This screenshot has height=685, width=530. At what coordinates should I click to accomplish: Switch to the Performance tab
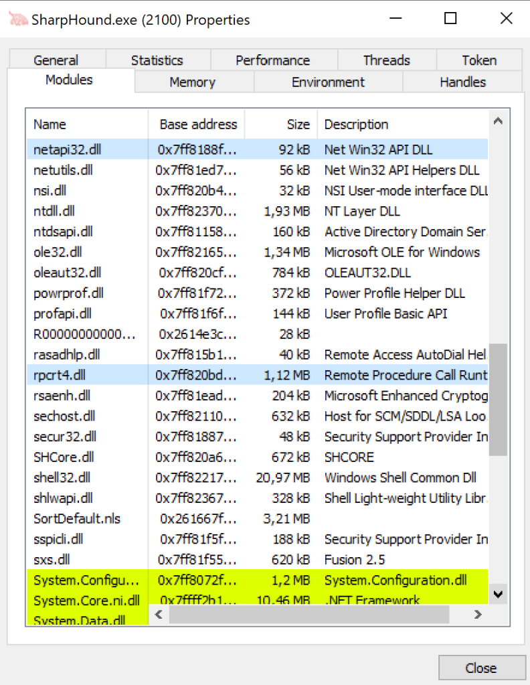(272, 60)
